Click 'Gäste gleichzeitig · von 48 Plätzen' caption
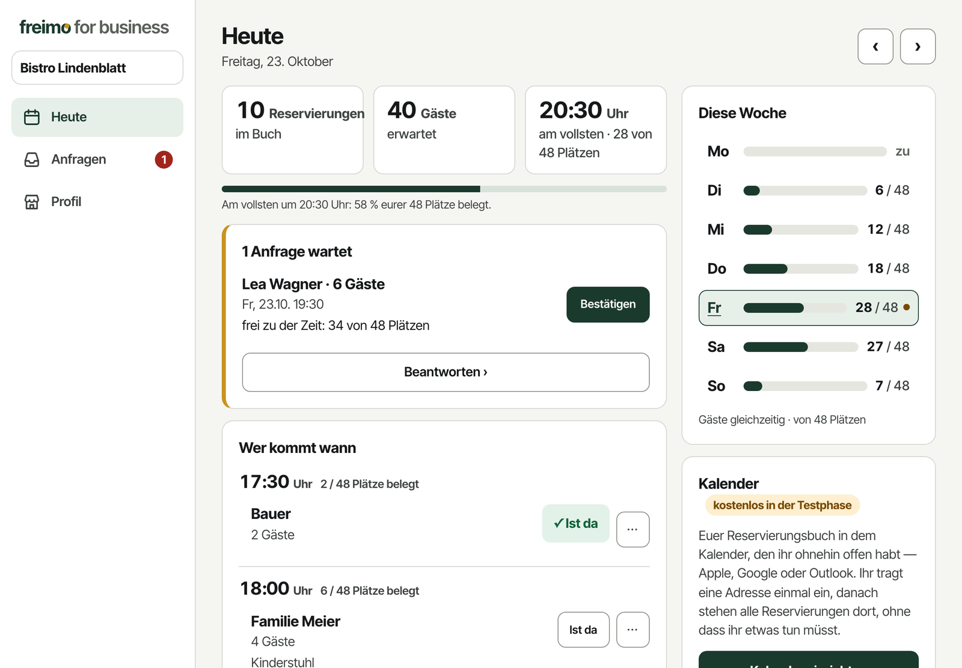Screen dimensions: 962x668 [x=782, y=420]
